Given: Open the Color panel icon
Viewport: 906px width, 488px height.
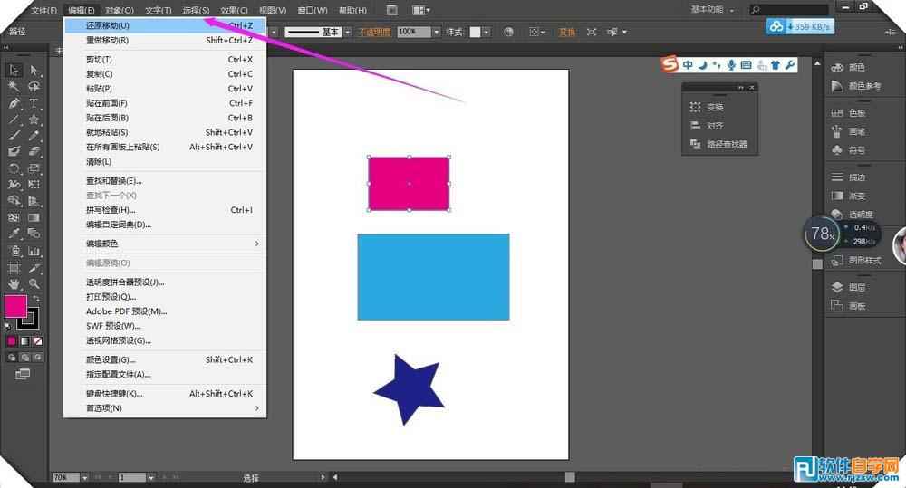Looking at the screenshot, I should point(837,68).
